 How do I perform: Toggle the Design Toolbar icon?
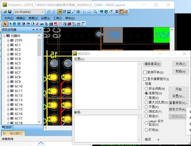pos(65,12)
